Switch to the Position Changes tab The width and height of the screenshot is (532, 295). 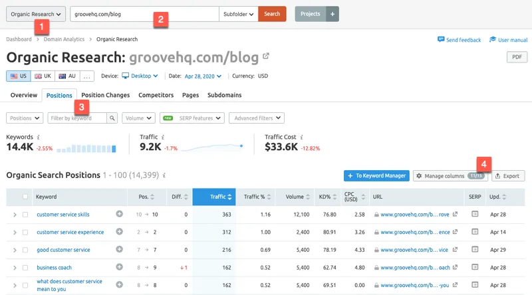click(106, 95)
